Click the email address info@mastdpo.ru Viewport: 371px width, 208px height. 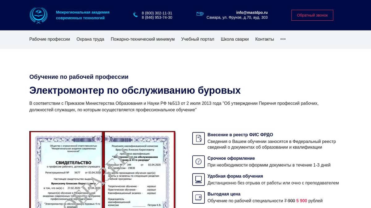(x=252, y=12)
